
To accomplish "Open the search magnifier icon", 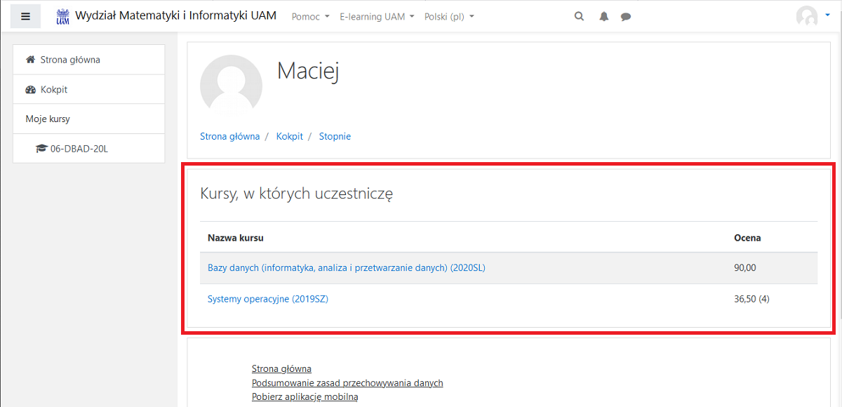I will [x=578, y=15].
